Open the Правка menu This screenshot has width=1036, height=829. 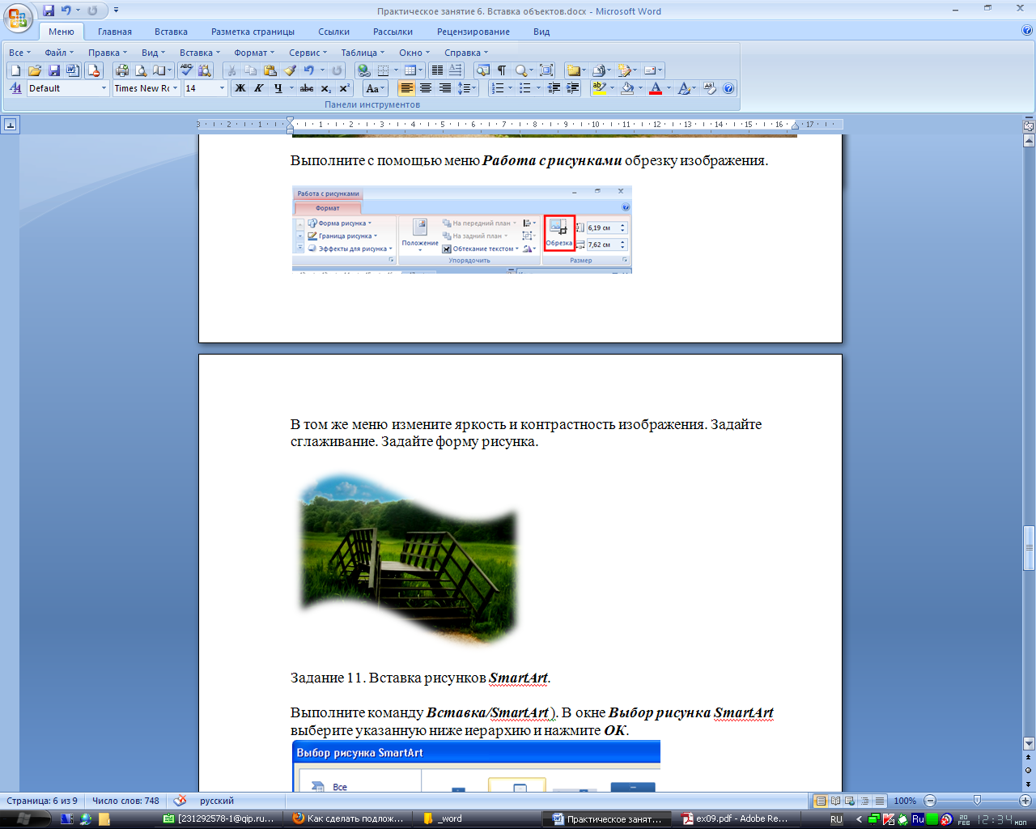pyautogui.click(x=108, y=53)
